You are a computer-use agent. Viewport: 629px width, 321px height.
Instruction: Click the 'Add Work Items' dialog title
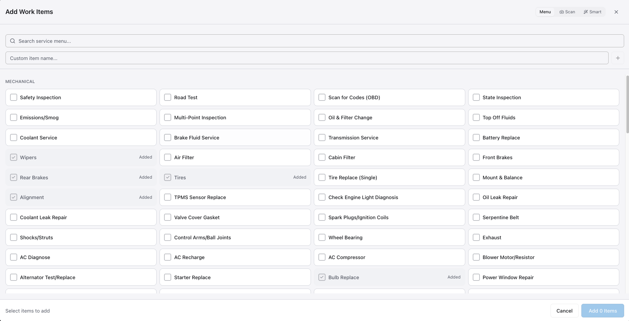tap(29, 12)
